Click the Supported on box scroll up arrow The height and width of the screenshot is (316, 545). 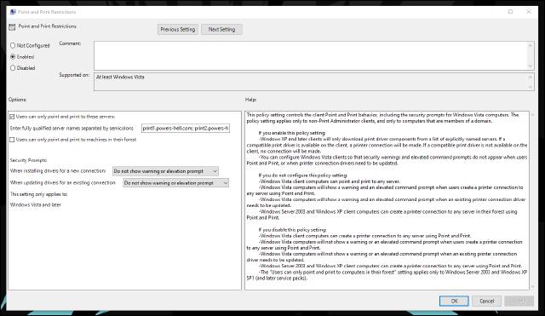tap(531, 77)
